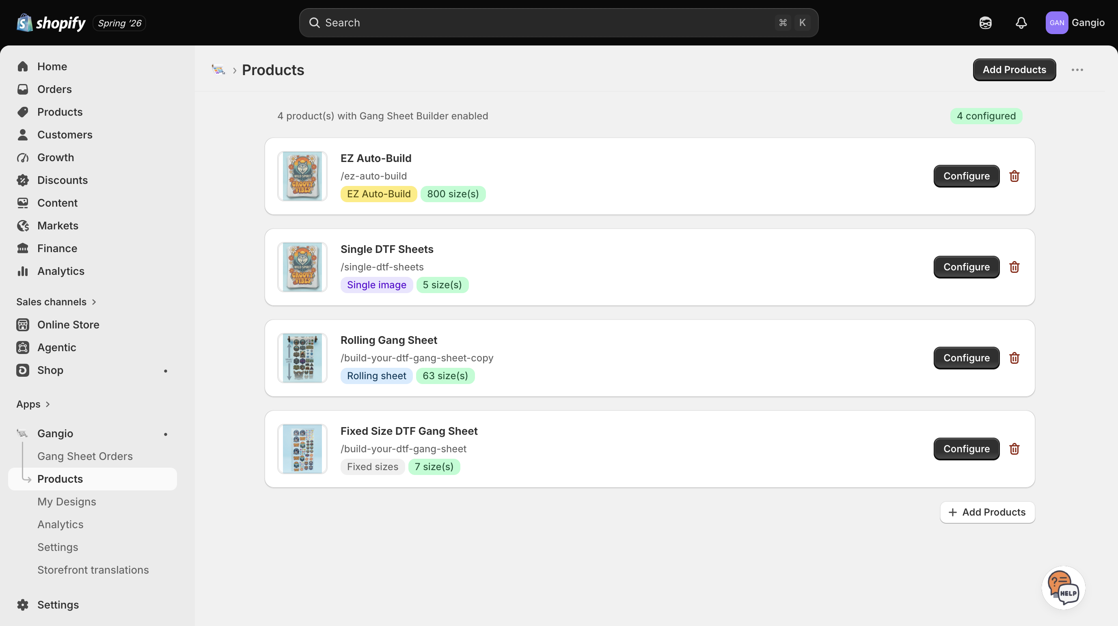Click the EZ Auto-Build product thumbnail
The image size is (1118, 626).
point(302,176)
